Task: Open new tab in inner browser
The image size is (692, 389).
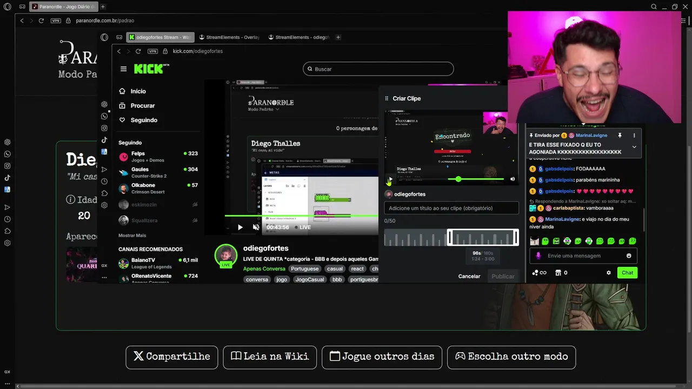Action: (338, 37)
